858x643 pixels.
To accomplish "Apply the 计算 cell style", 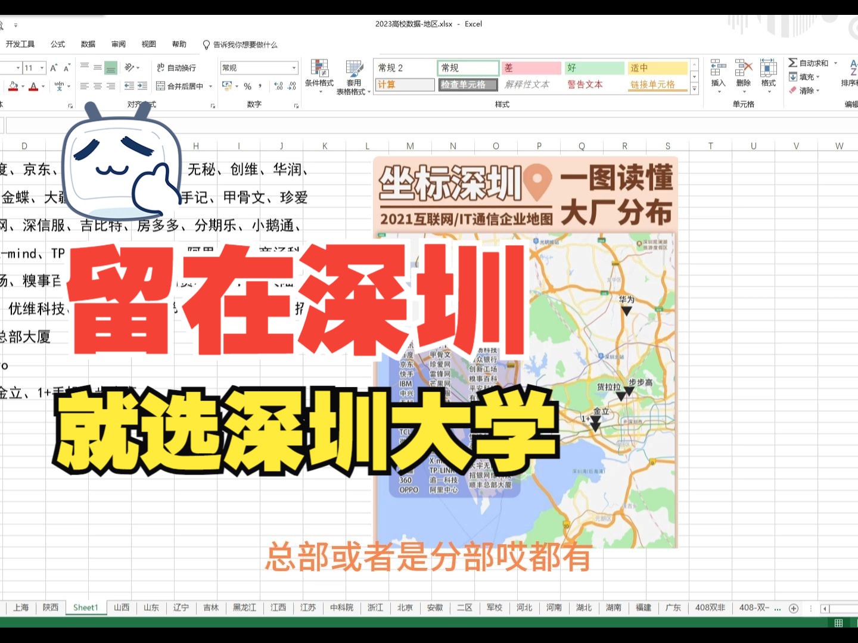I will point(405,85).
